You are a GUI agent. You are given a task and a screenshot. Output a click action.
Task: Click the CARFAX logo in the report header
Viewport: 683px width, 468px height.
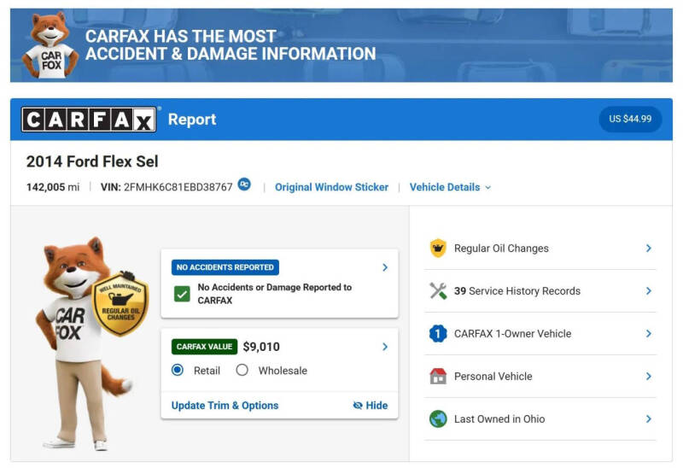(x=89, y=120)
